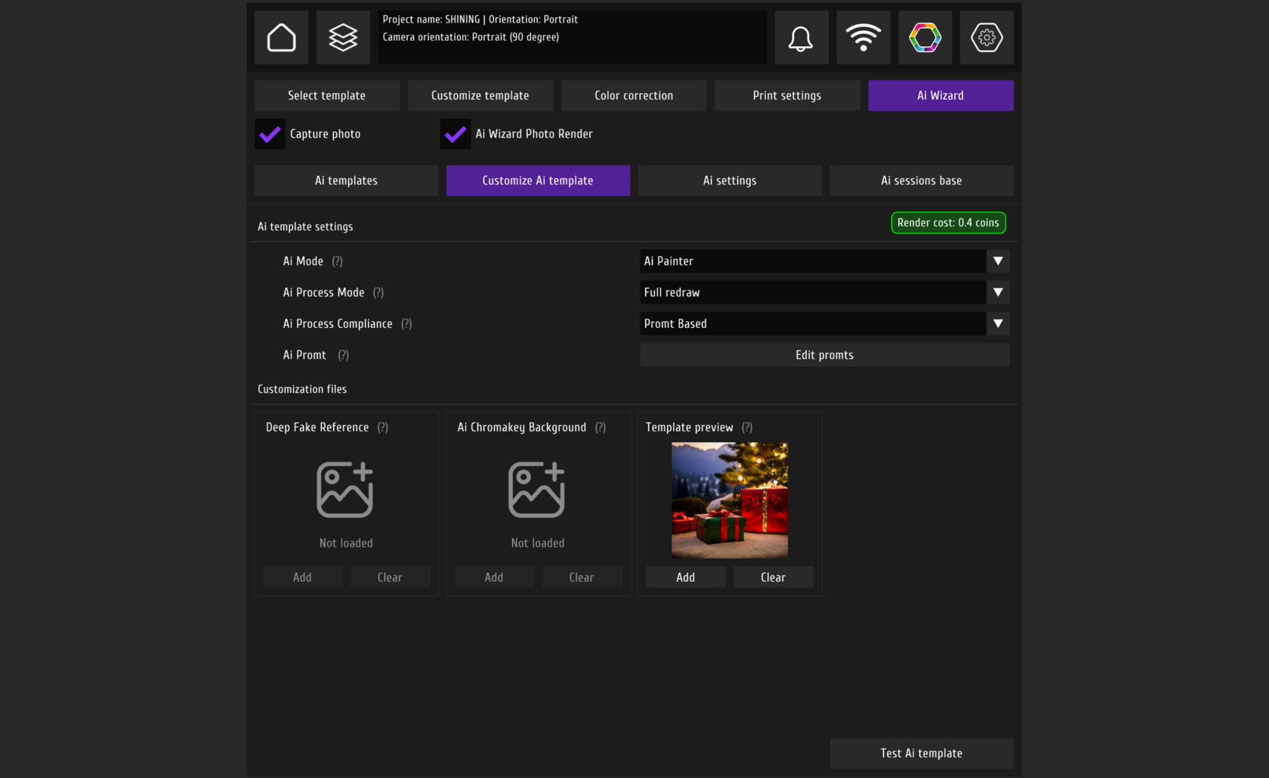Show help for Ai Chromakey Background

click(601, 428)
